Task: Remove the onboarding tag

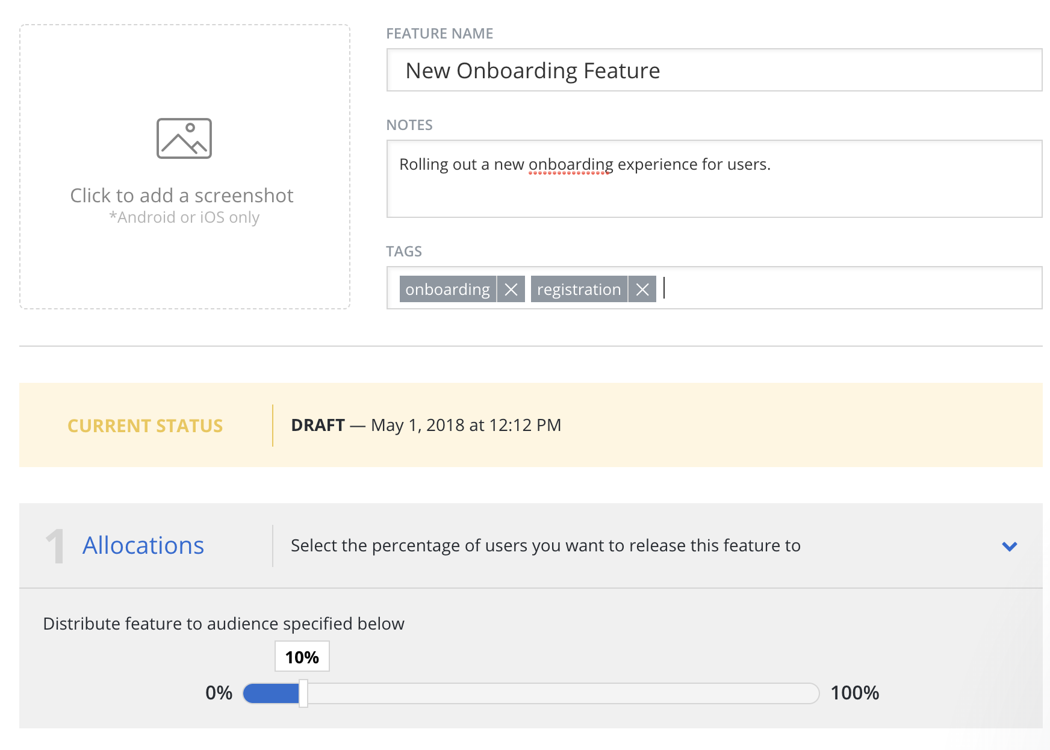Action: (x=511, y=290)
